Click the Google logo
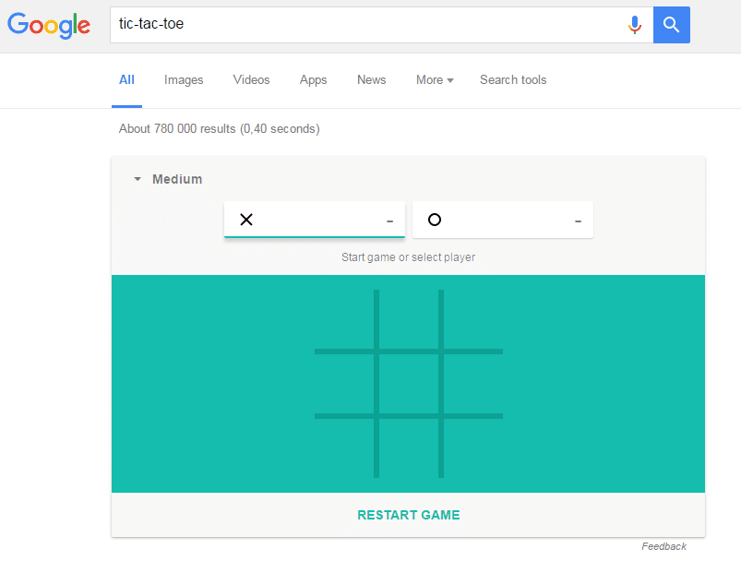 coord(48,25)
